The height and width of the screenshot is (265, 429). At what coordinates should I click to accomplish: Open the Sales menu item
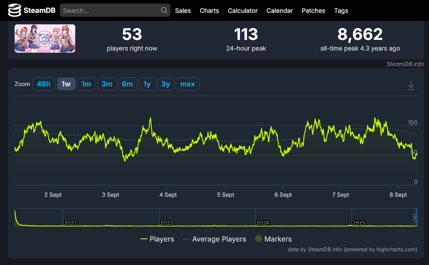coord(183,11)
